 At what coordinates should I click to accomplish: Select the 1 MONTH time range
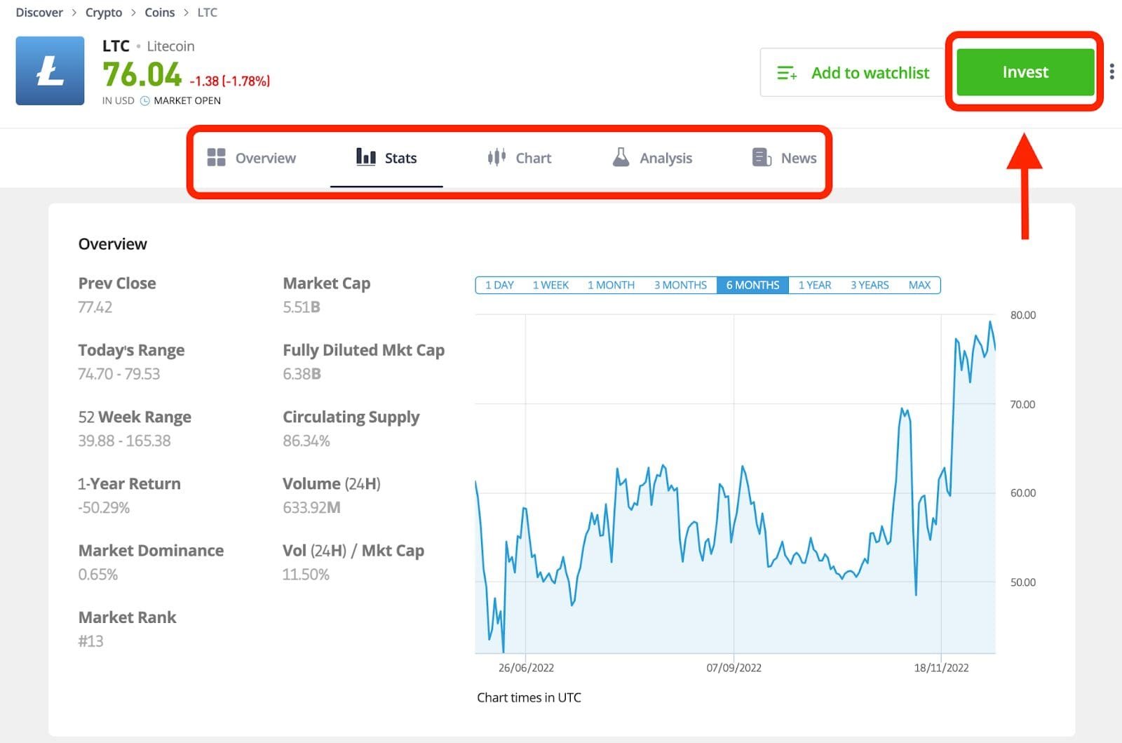click(x=611, y=285)
